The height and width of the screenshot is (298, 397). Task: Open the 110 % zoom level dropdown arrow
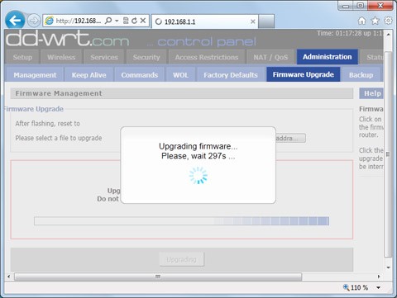pyautogui.click(x=379, y=287)
